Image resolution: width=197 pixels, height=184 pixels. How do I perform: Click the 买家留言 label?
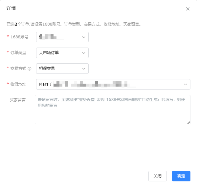(18, 99)
